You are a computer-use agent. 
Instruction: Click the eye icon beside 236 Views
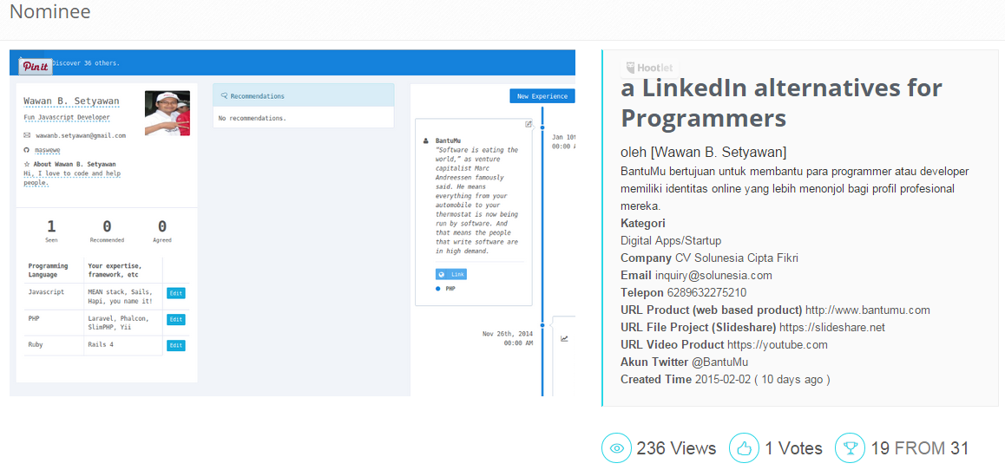point(616,448)
